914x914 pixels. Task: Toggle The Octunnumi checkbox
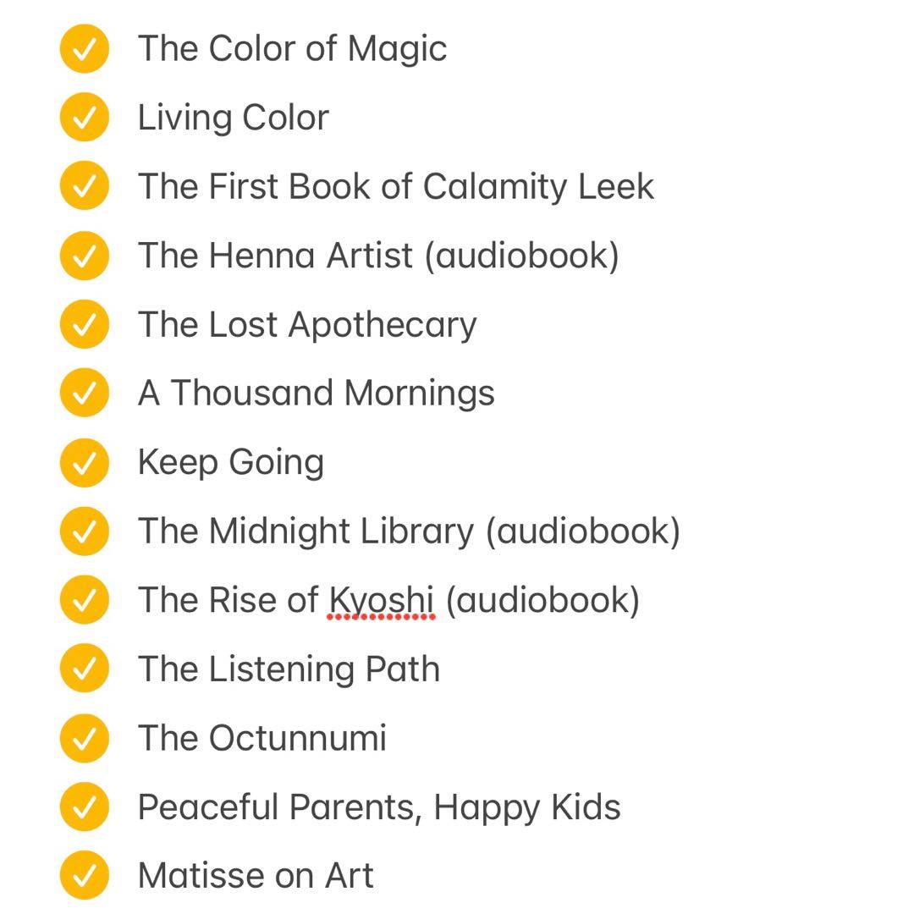click(x=85, y=738)
